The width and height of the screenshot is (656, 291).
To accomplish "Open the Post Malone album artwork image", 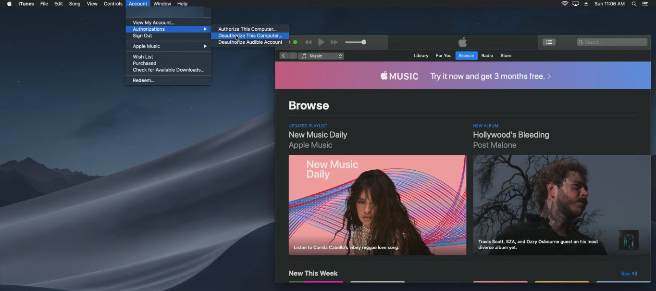I will click(562, 205).
